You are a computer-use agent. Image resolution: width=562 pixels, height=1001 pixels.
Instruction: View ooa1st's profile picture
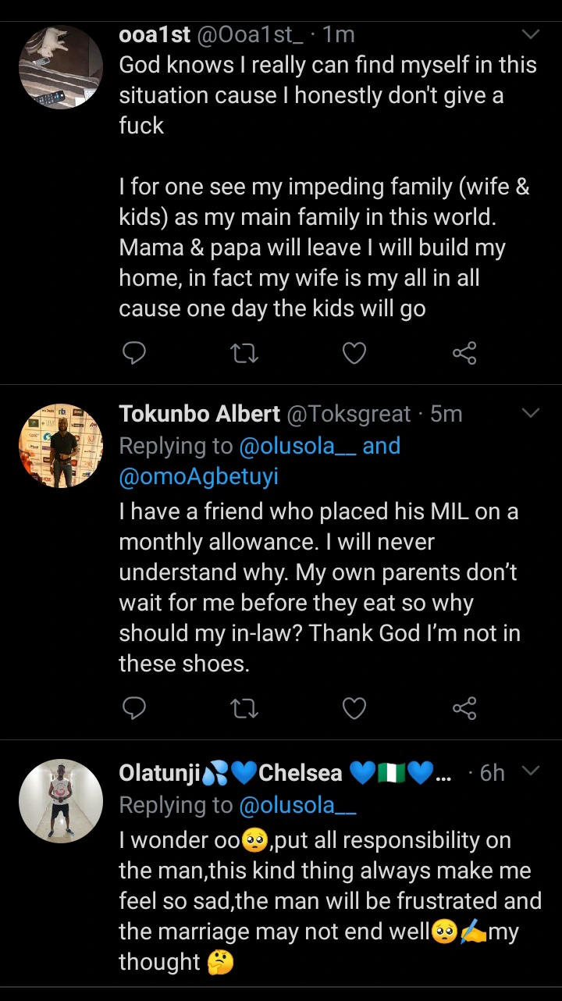61,67
